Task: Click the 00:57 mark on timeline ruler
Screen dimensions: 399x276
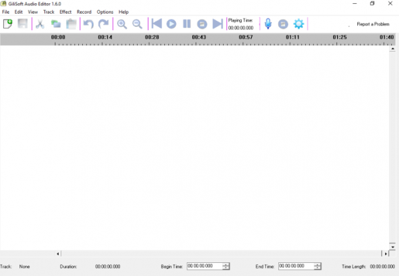Action: pos(246,37)
